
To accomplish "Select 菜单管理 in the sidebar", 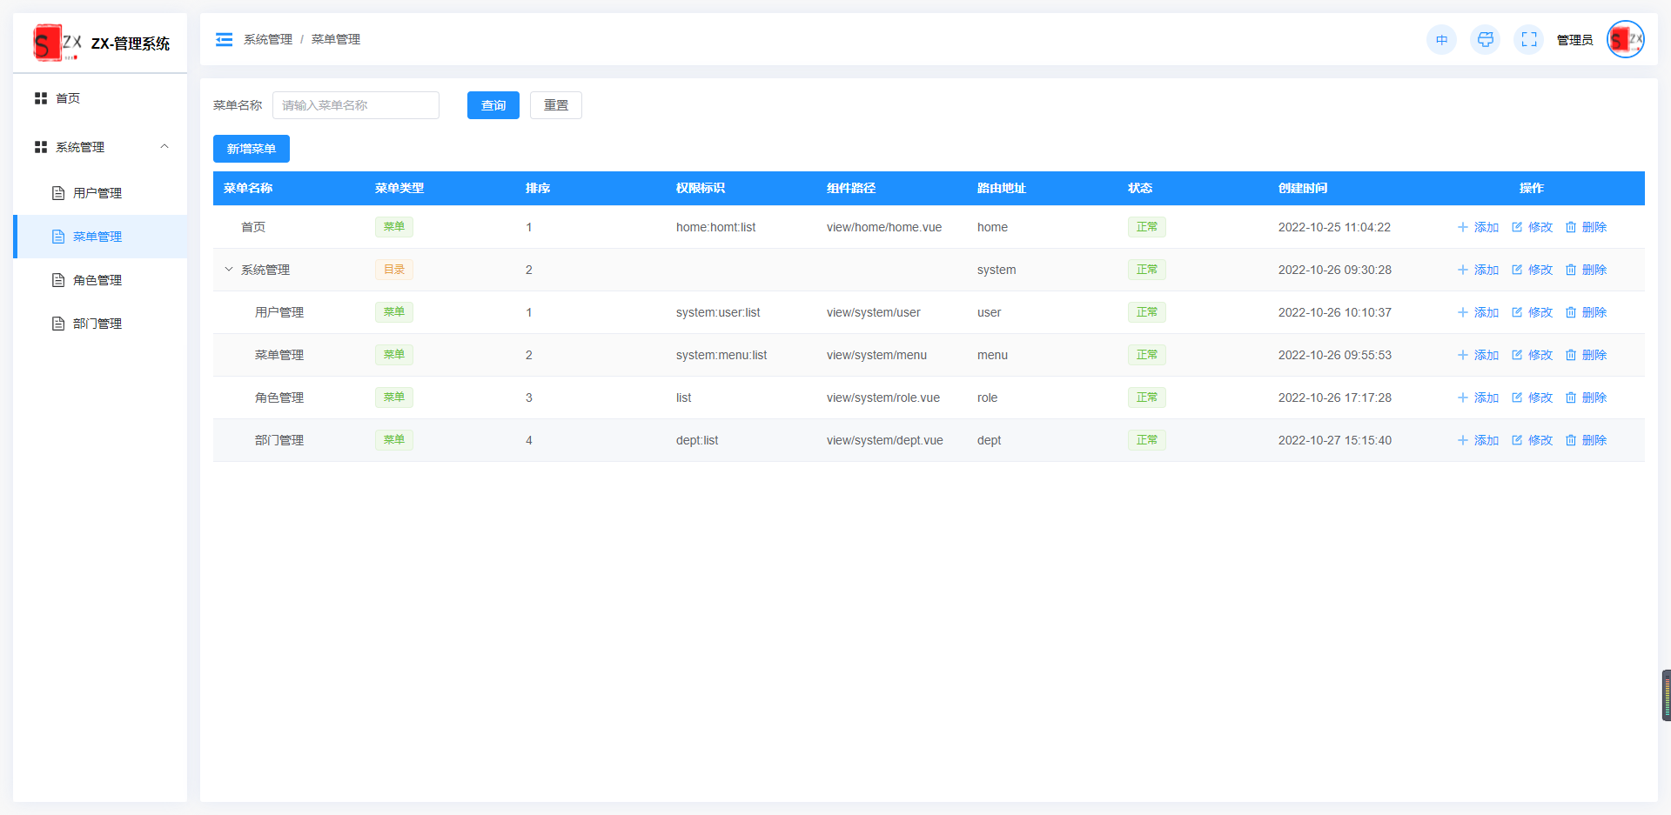I will tap(100, 237).
